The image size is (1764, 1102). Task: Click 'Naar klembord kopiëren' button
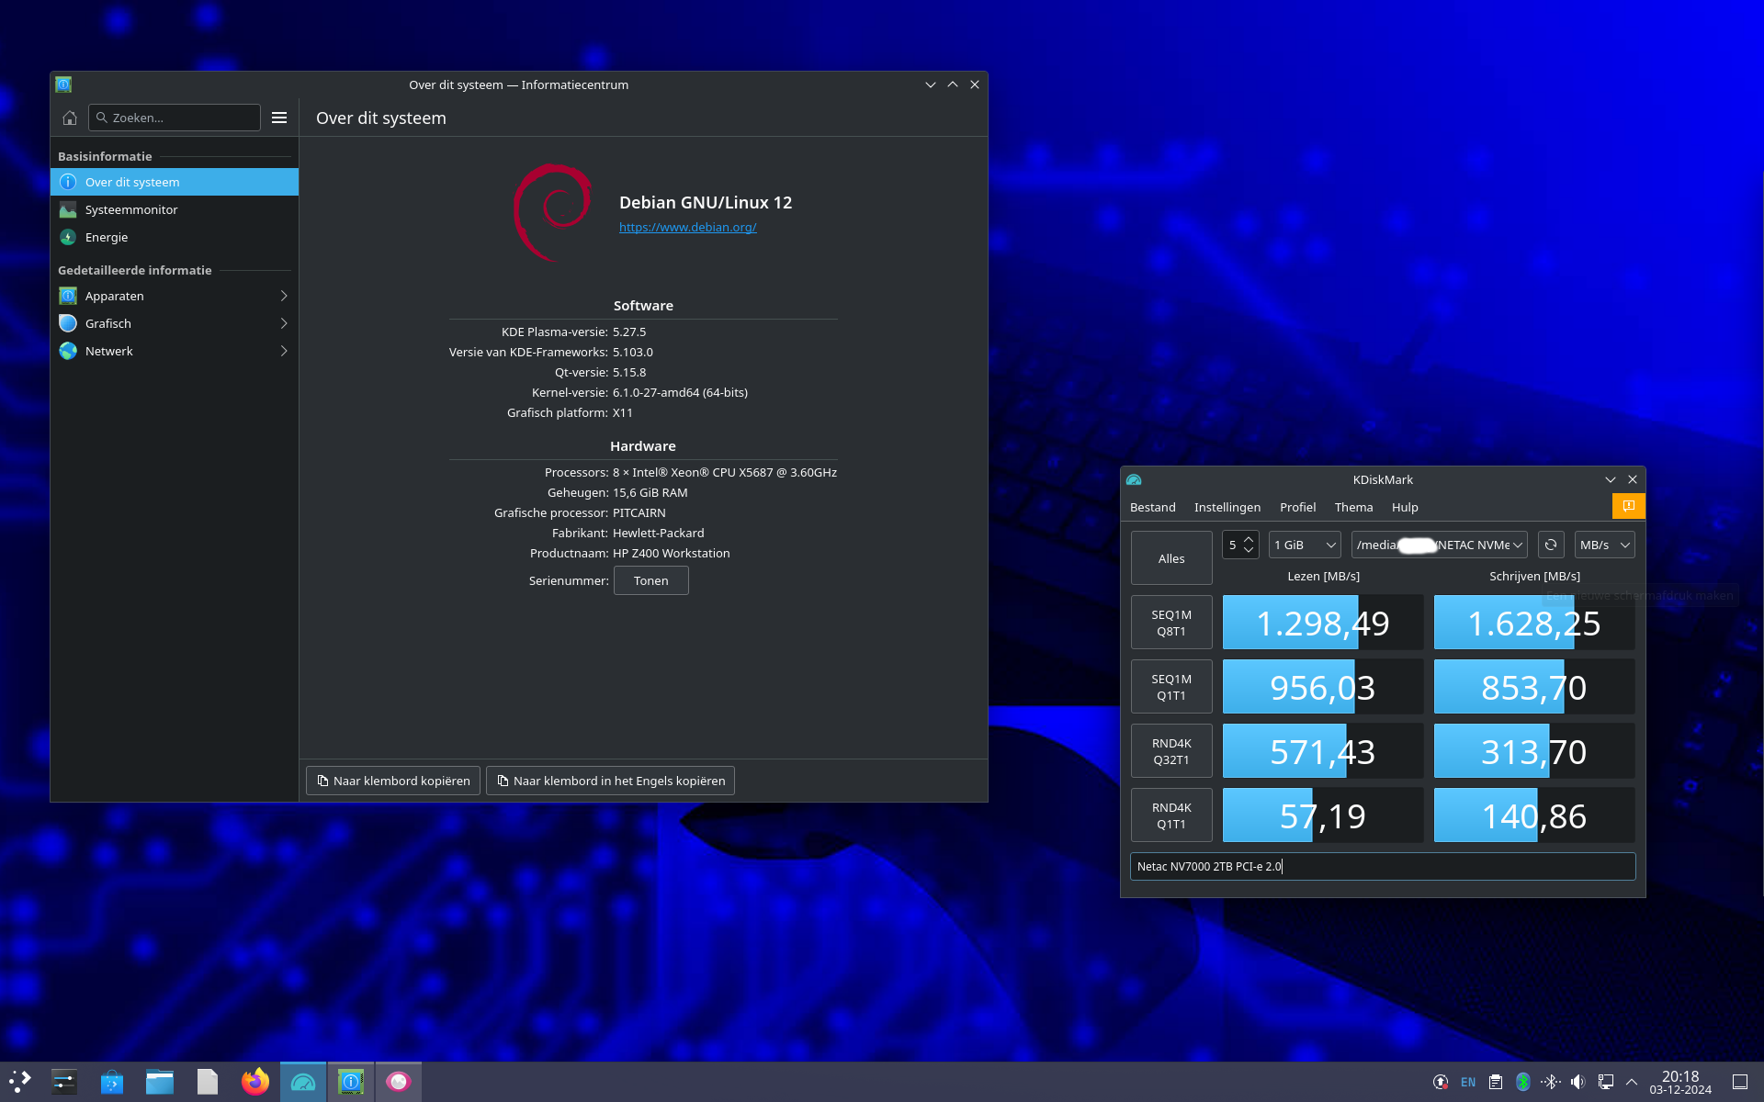click(393, 781)
